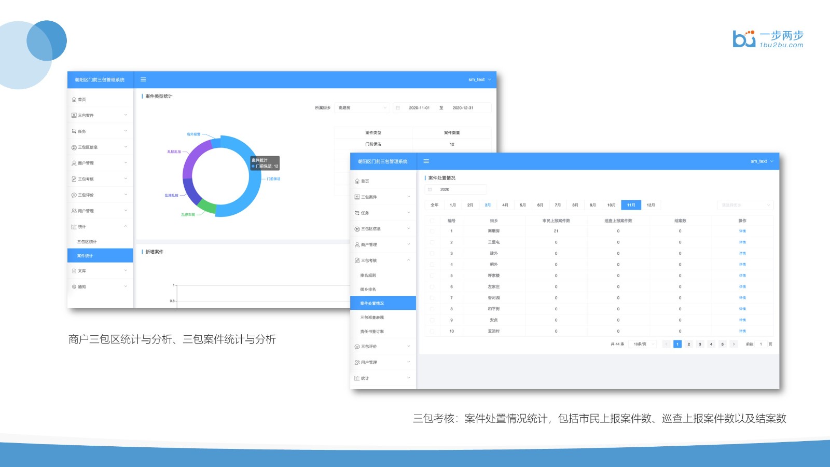Screen dimensions: 830x467
Task: Click the 三包案件 icon in the back window sidebar
Action: click(74, 115)
